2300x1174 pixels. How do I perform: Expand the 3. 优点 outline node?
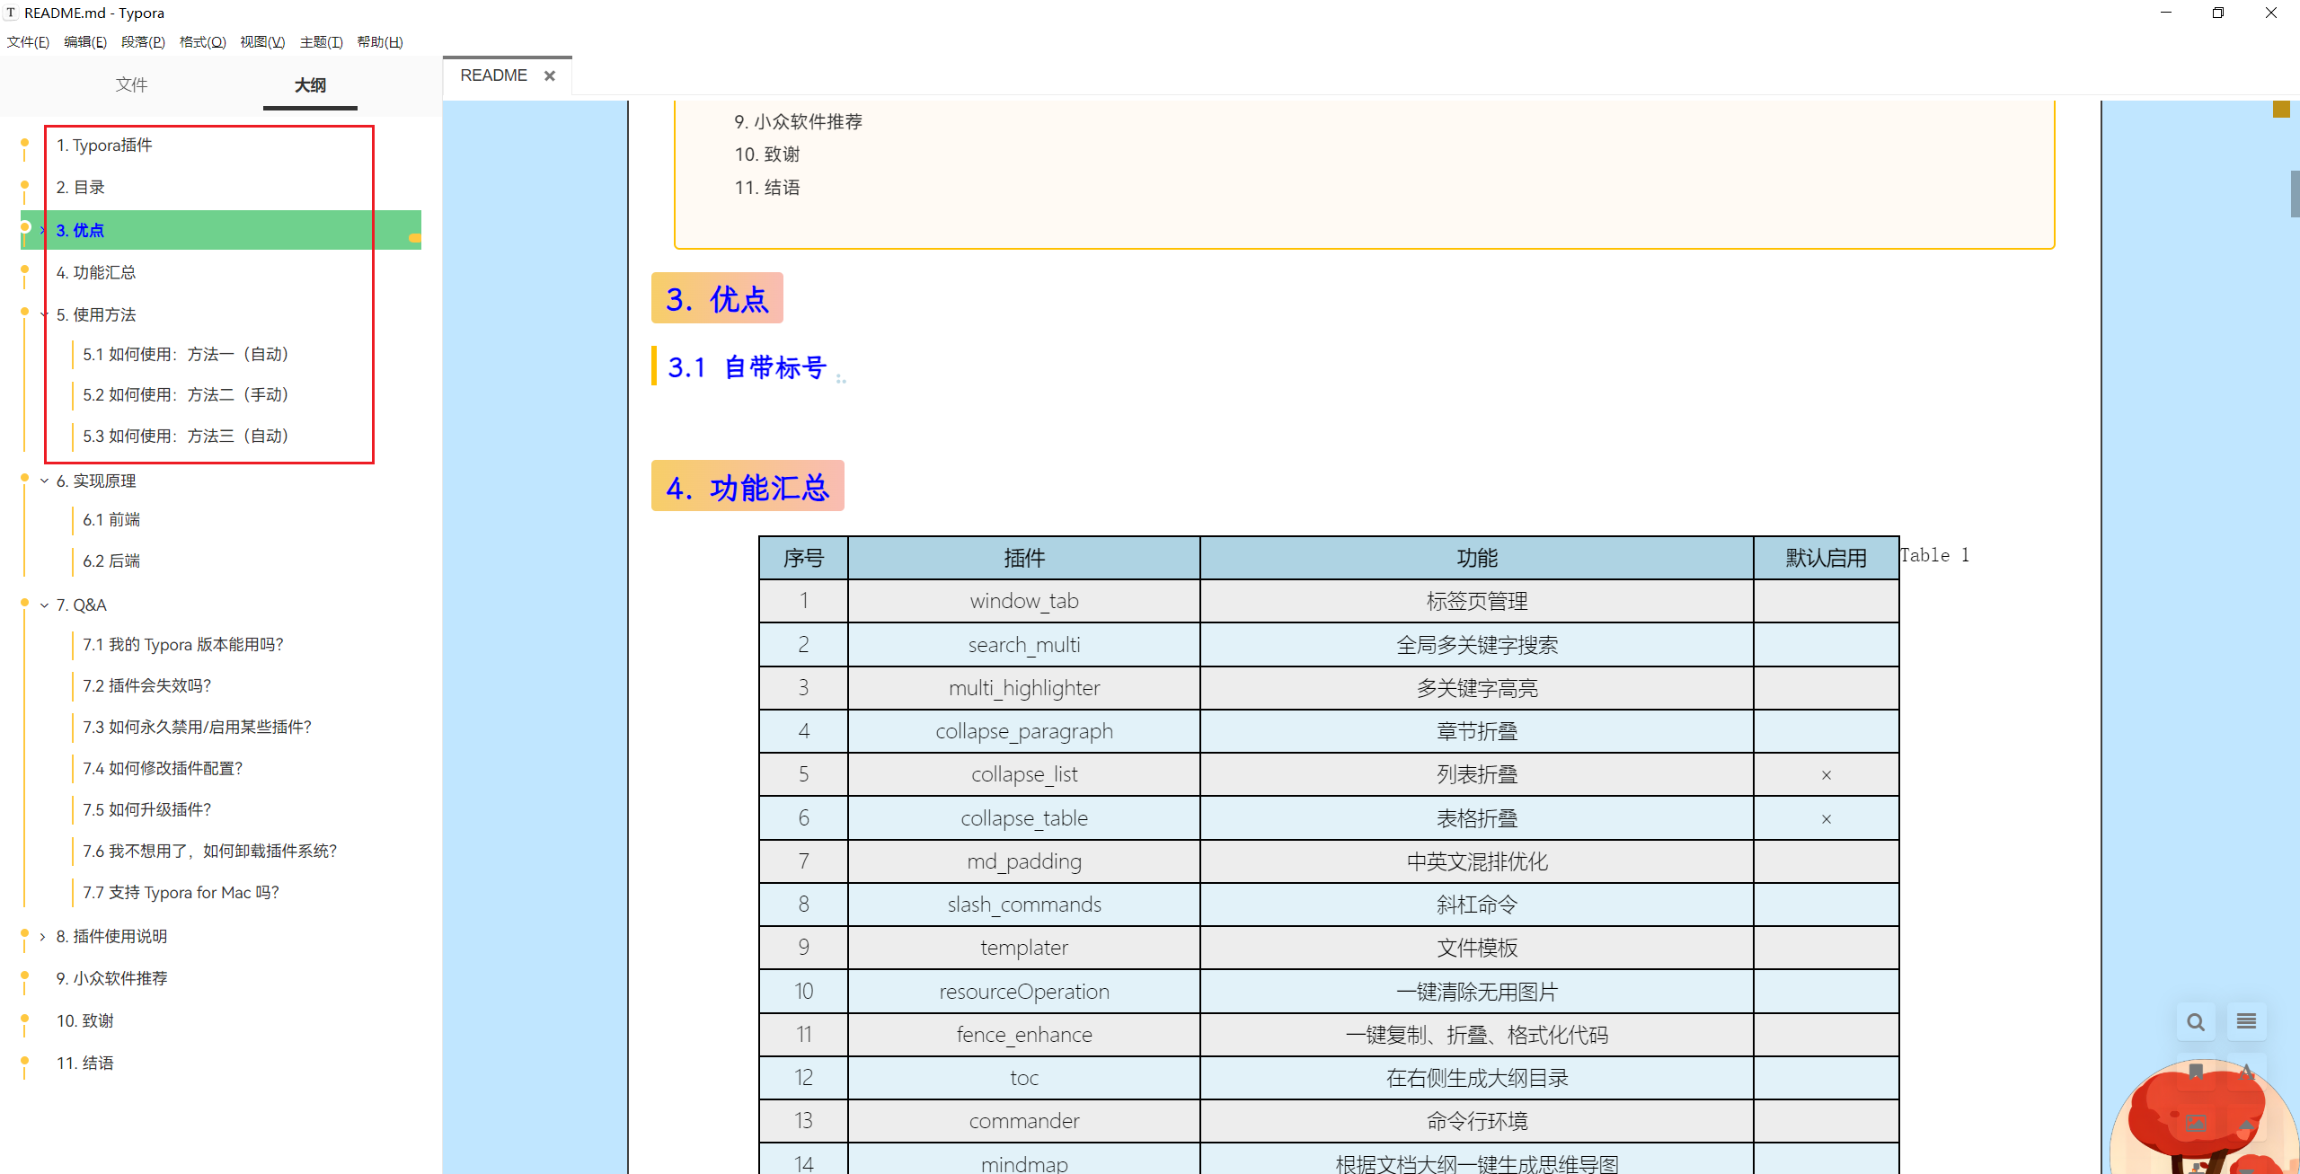[42, 230]
